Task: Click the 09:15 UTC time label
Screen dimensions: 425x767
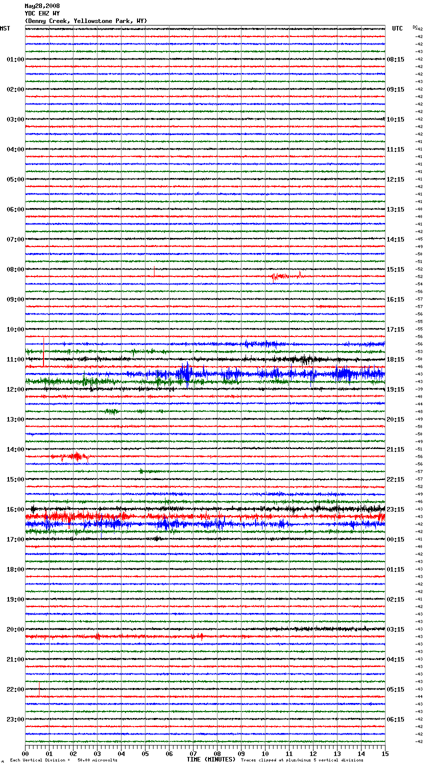Action: pyautogui.click(x=395, y=89)
